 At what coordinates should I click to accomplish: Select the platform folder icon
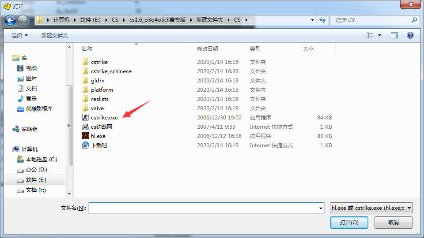pyautogui.click(x=85, y=89)
